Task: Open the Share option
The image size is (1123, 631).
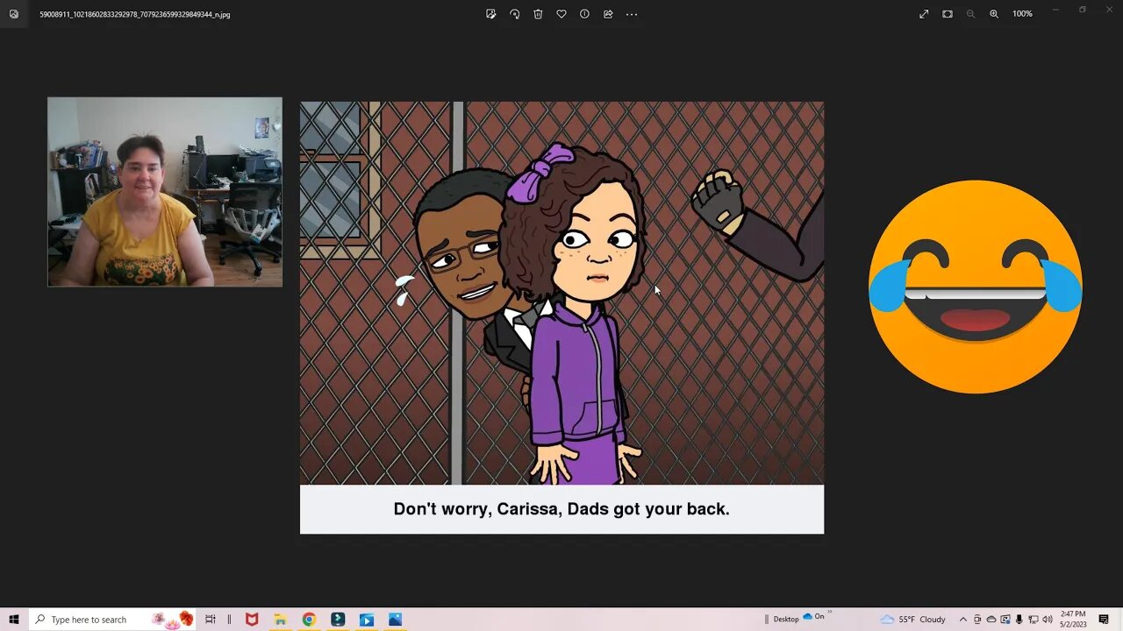Action: coord(608,14)
